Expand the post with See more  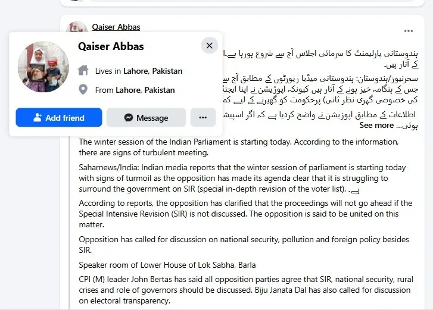[x=376, y=126]
